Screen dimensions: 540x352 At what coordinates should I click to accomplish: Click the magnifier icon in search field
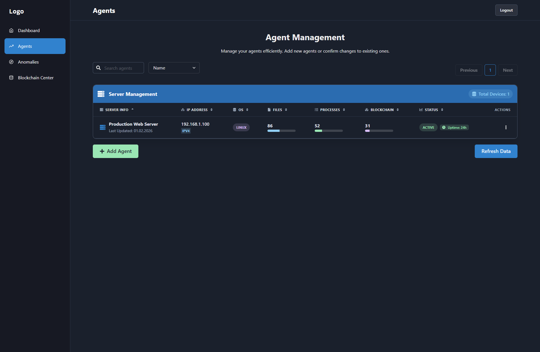tap(98, 67)
